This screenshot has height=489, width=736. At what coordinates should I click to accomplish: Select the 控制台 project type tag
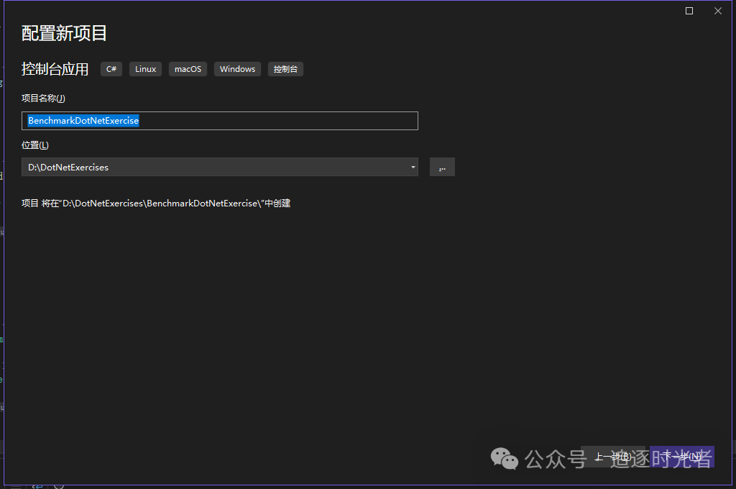click(x=285, y=68)
